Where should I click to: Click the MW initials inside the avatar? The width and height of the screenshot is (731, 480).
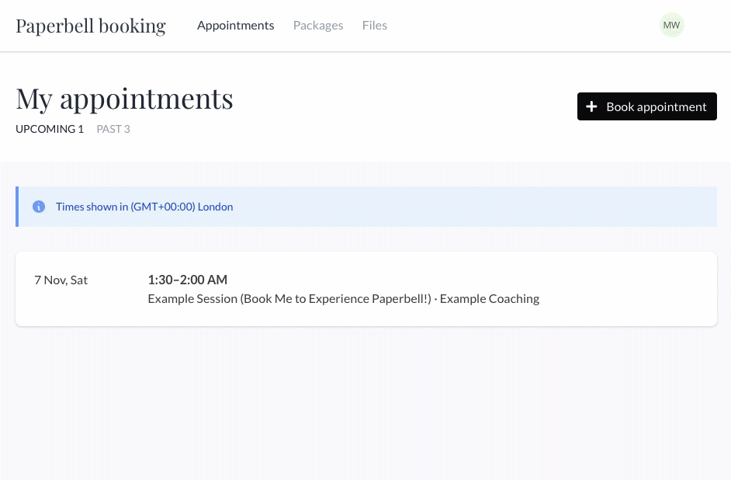pos(671,25)
